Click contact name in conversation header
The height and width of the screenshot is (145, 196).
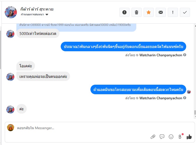(37, 9)
